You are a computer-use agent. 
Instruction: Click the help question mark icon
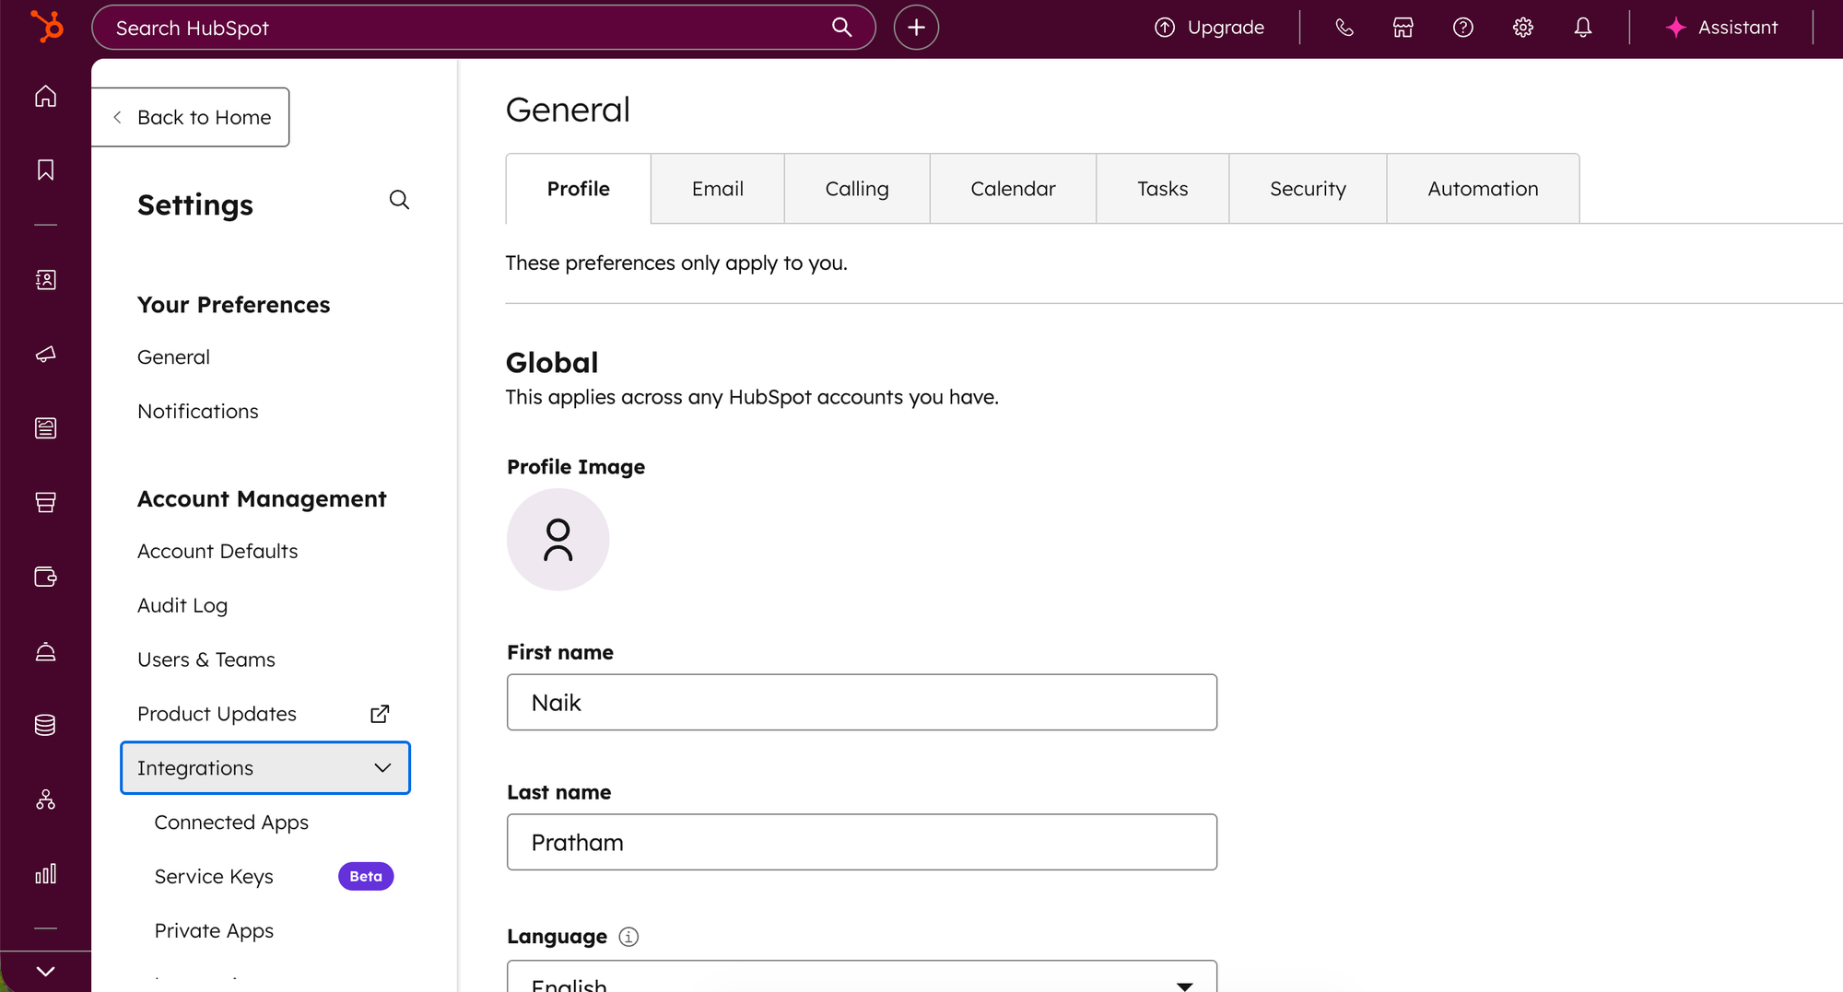(x=1462, y=28)
